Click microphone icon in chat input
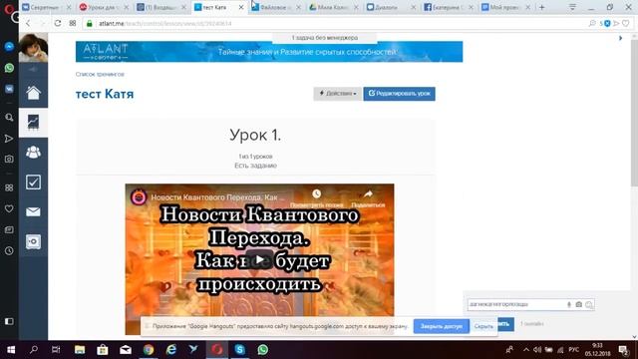This screenshot has height=359, width=638. [569, 304]
